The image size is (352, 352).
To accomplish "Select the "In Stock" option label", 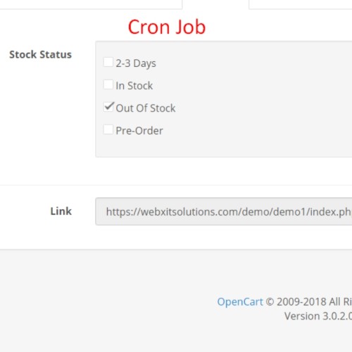I will pos(134,85).
